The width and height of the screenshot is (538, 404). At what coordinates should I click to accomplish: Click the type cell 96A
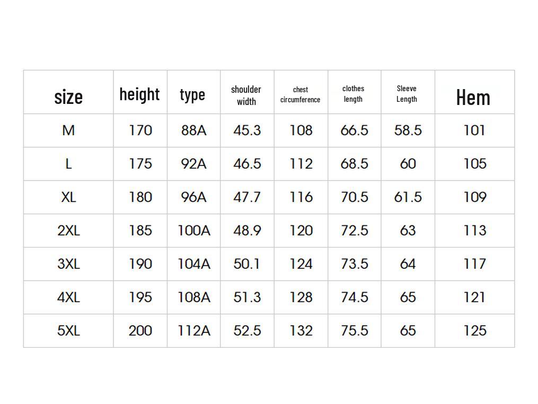coord(193,197)
